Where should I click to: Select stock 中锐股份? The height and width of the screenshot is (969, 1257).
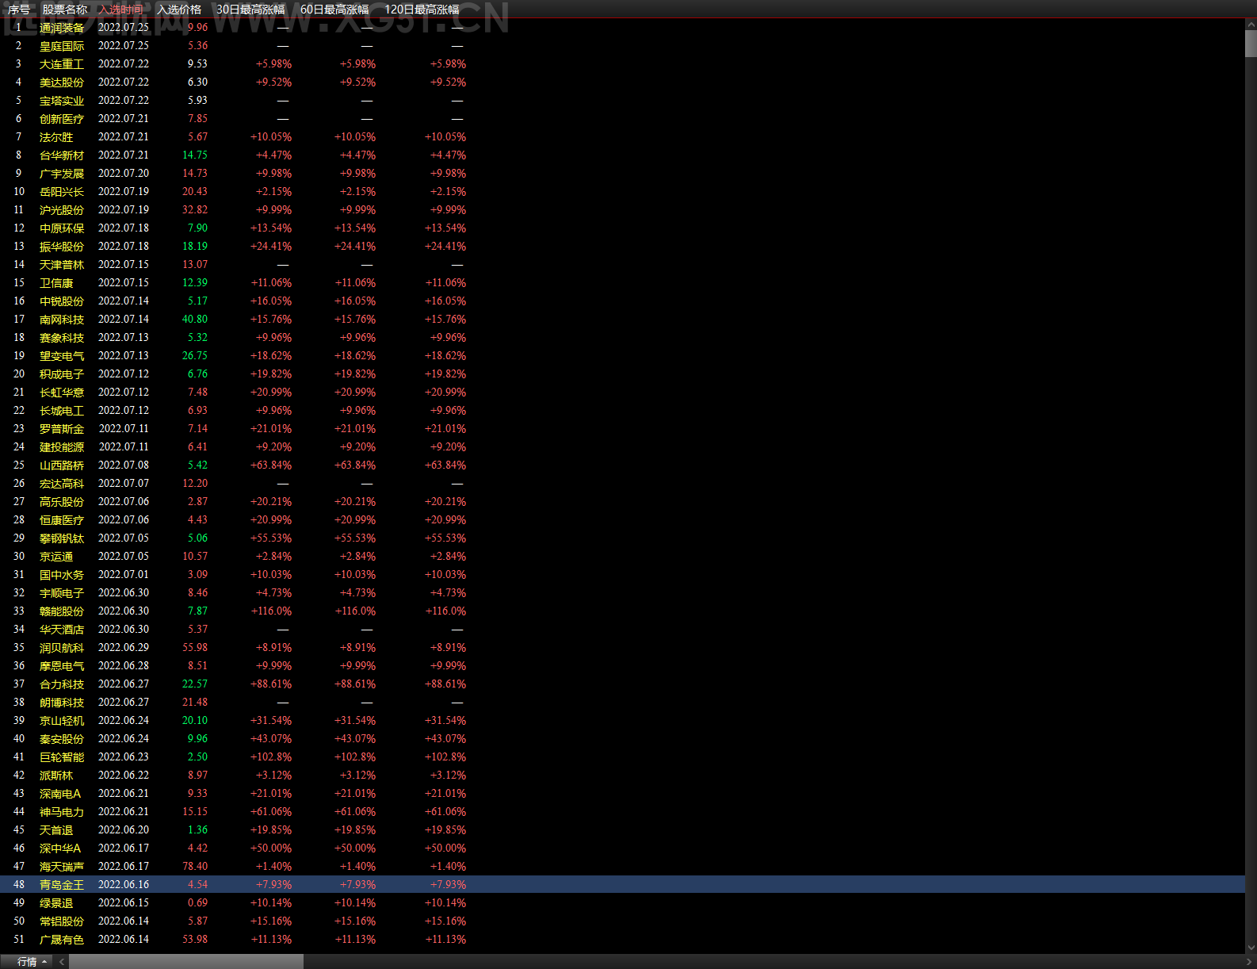(62, 301)
